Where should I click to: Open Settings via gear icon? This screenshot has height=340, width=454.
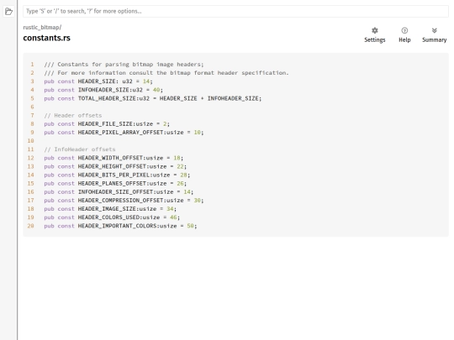[375, 30]
